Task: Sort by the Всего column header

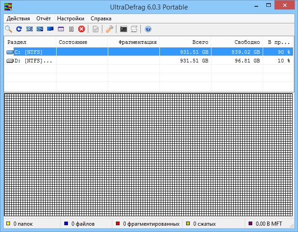Action: click(186, 42)
